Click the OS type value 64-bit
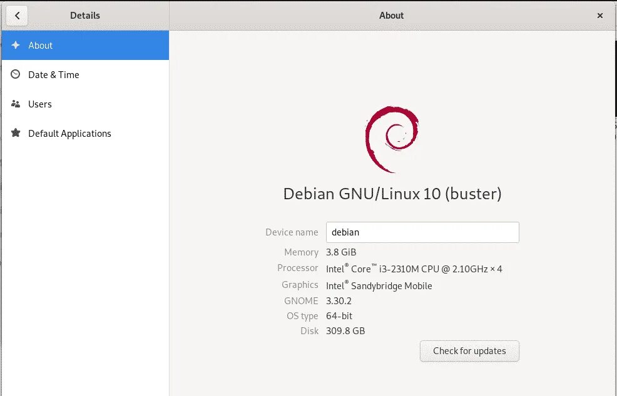The height and width of the screenshot is (396, 617). [x=339, y=316]
